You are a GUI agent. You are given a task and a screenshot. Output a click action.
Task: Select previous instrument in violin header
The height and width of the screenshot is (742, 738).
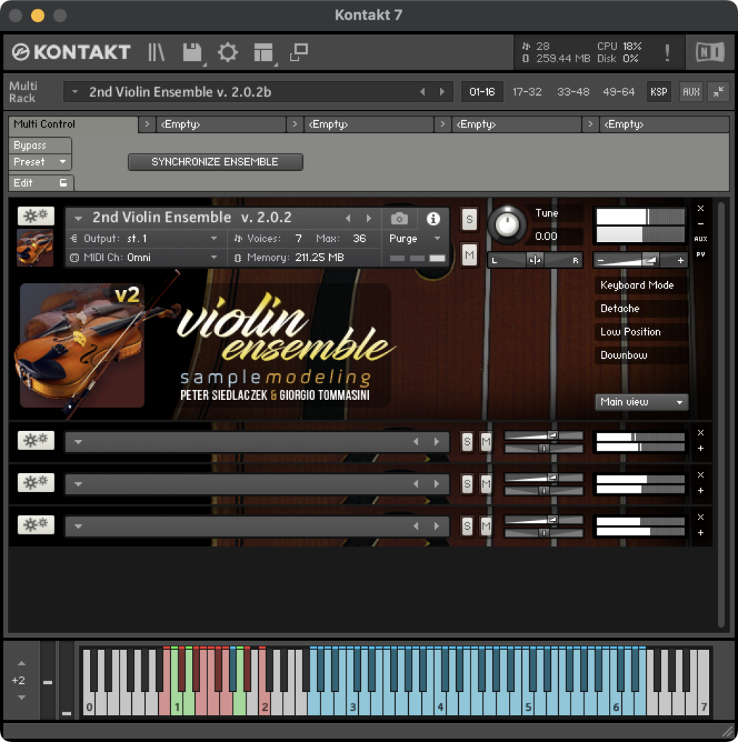tap(348, 218)
